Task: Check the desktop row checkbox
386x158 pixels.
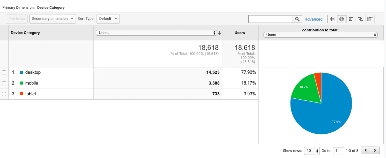Action: 4,72
